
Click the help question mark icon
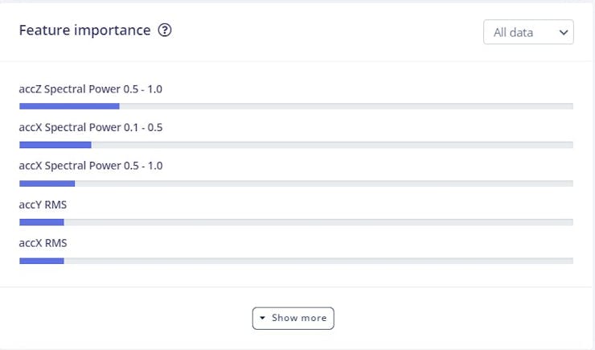coord(165,31)
